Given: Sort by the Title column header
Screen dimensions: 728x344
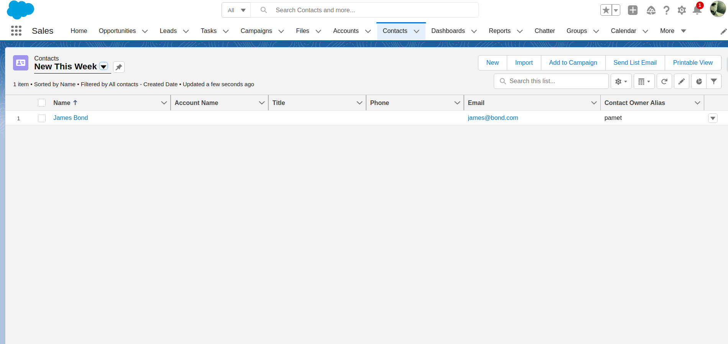Looking at the screenshot, I should click(x=278, y=103).
